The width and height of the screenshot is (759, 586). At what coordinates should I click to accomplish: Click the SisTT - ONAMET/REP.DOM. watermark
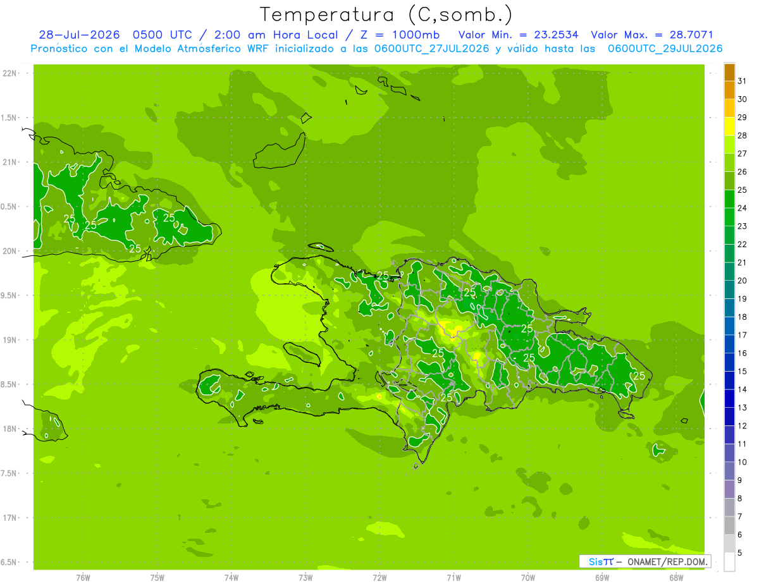645,561
